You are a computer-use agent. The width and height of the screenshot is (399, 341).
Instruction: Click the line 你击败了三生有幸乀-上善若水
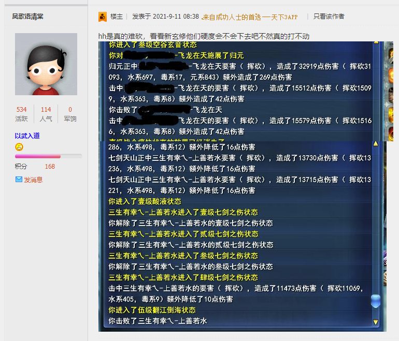pos(158,321)
